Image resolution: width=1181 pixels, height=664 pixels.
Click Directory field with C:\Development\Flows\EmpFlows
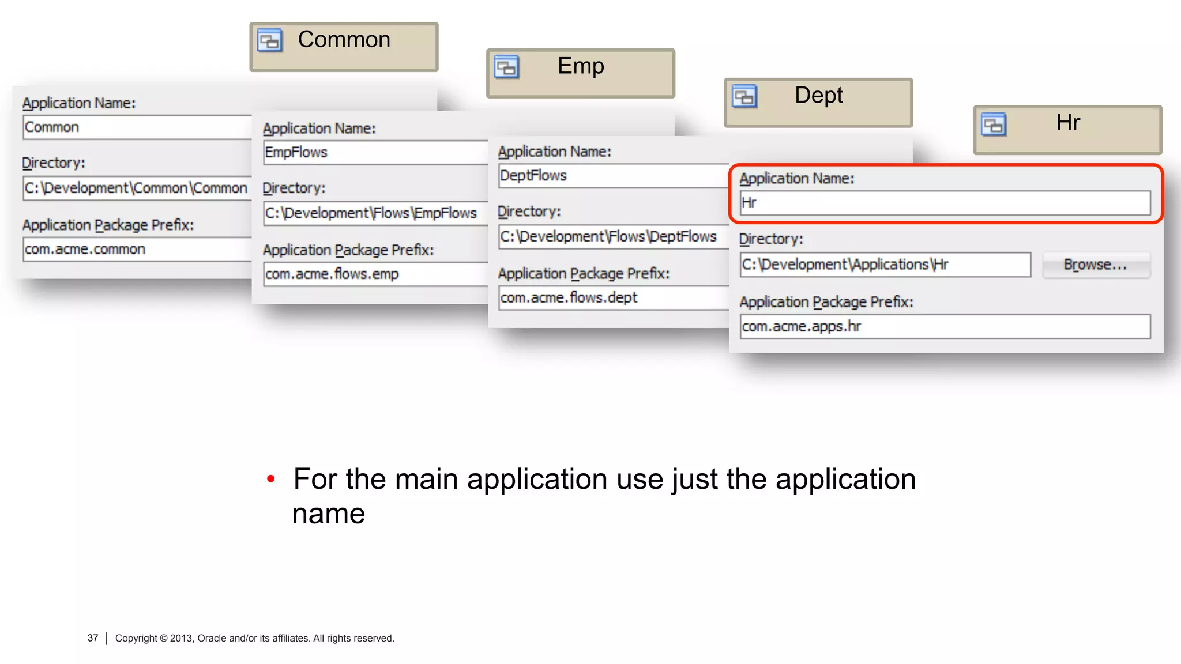point(375,213)
